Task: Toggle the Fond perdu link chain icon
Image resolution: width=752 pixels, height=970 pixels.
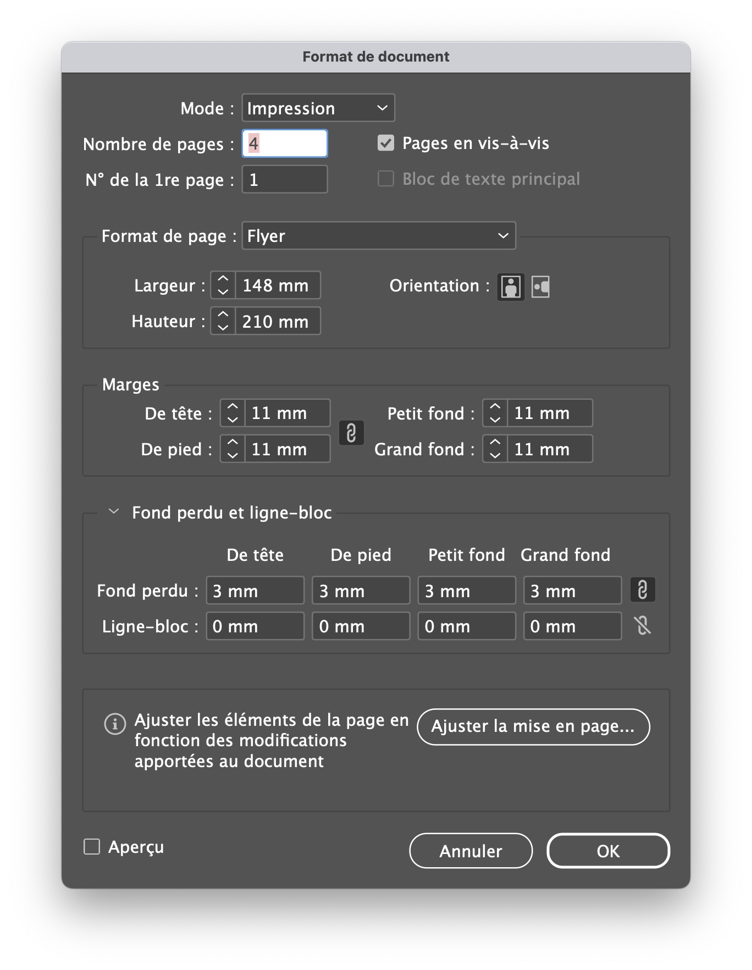Action: point(642,590)
